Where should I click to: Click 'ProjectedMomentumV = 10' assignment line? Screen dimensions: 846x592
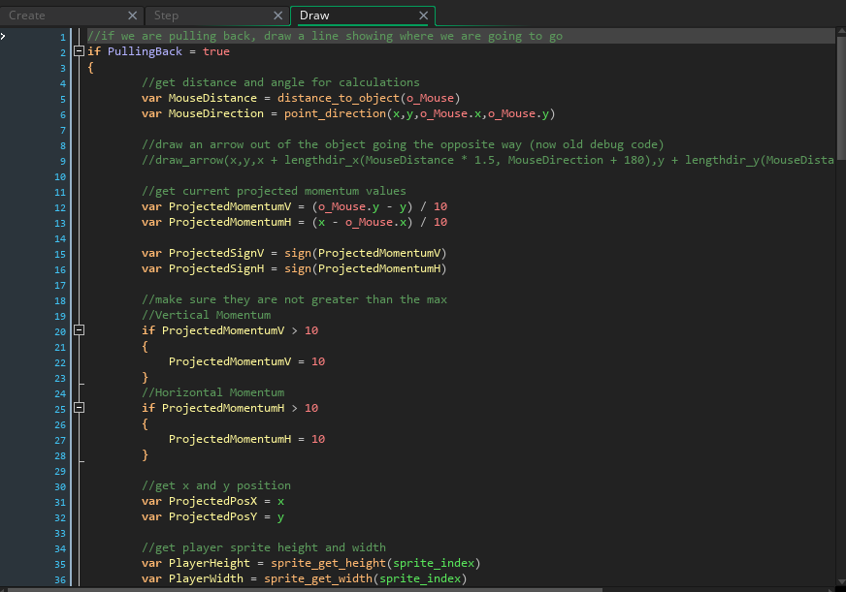tap(246, 361)
